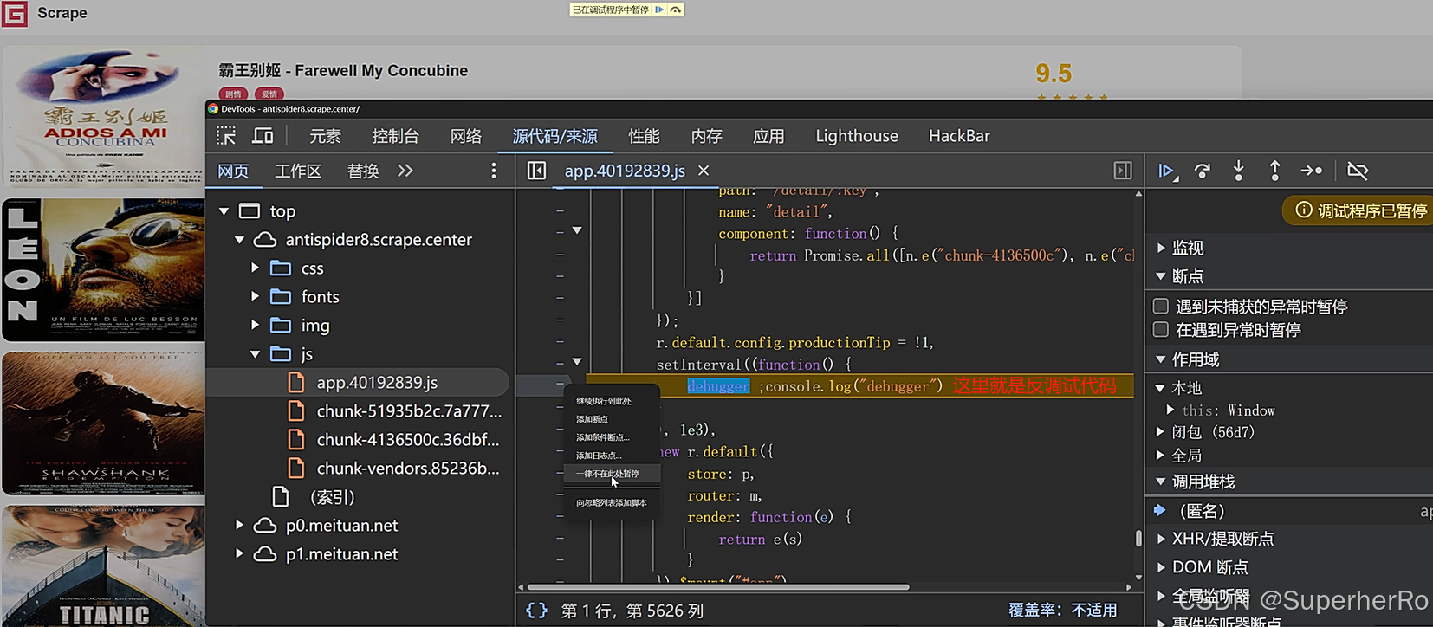
Task: Collapse antispider8.scrape.center domain node
Action: [x=240, y=239]
